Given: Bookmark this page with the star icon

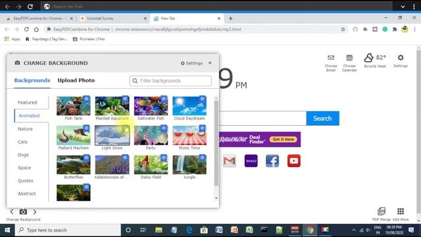Looking at the screenshot, I should click(343, 29).
